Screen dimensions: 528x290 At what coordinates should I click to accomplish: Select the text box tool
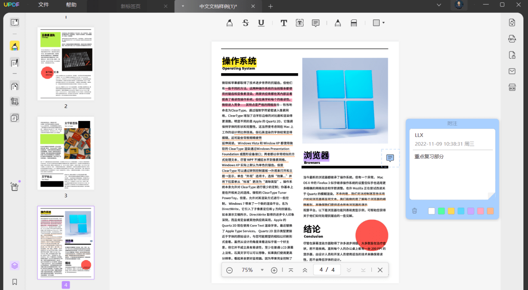300,23
